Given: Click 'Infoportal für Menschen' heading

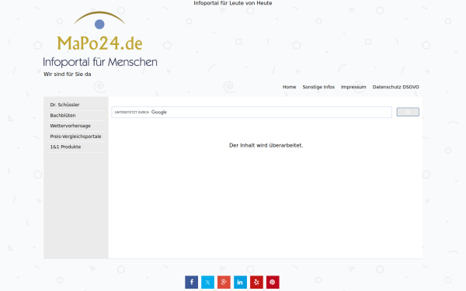Looking at the screenshot, I should [100, 62].
